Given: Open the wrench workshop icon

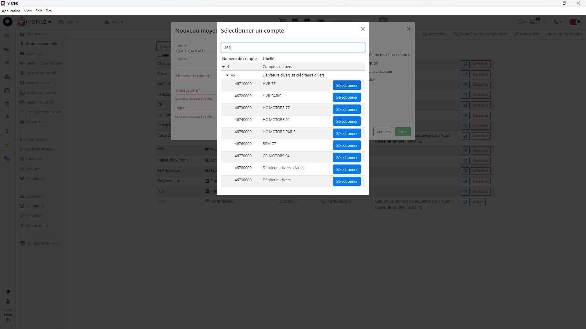Looking at the screenshot, I should click(7, 117).
